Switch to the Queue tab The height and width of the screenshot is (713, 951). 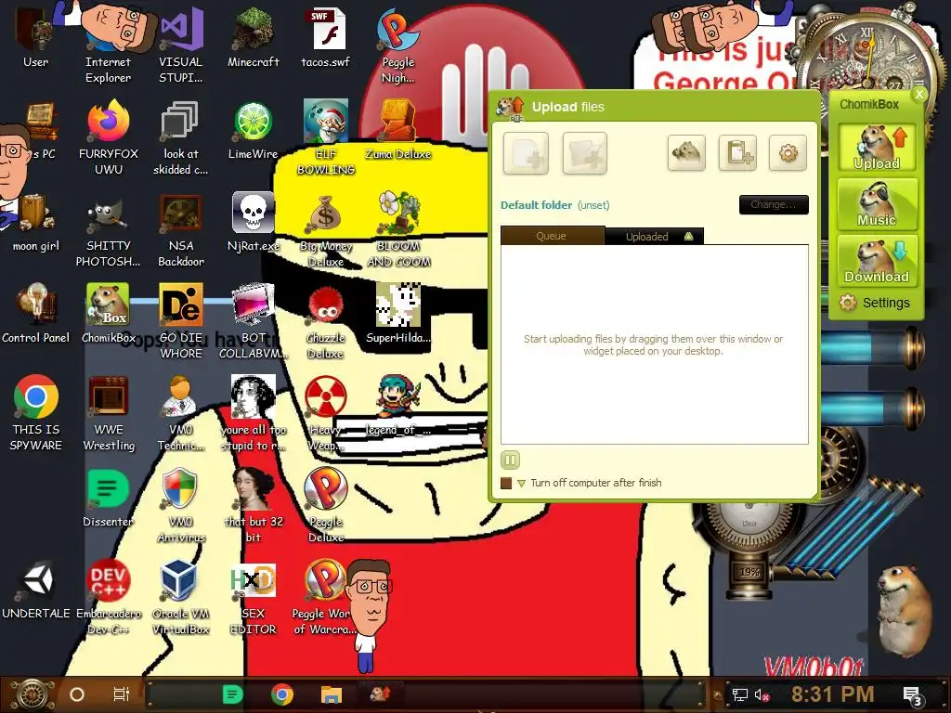[x=552, y=236]
